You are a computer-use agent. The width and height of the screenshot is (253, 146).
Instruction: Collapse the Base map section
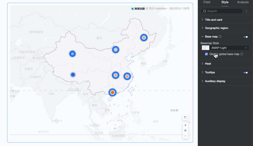[202, 37]
